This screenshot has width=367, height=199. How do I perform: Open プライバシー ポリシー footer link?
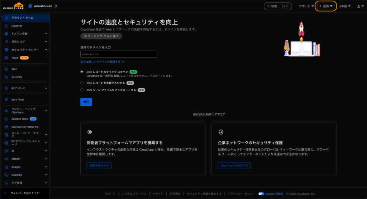(x=242, y=194)
